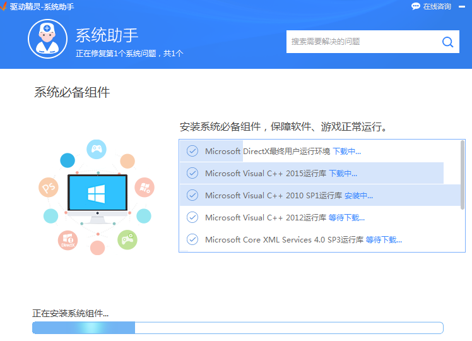472x341 pixels.
Task: Click the orange PS icon
Action: pyautogui.click(x=49, y=188)
